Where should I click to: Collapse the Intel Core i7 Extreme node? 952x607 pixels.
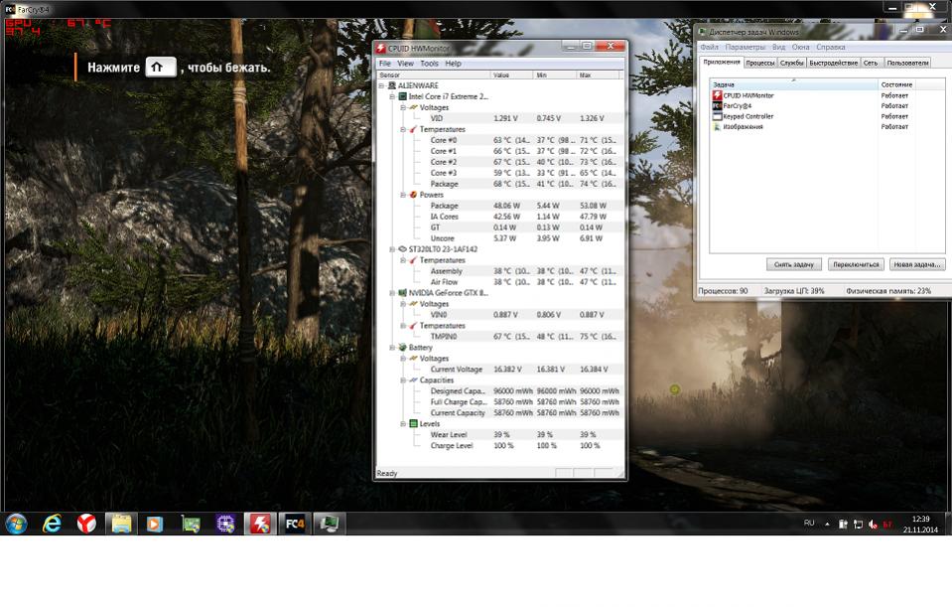point(392,96)
